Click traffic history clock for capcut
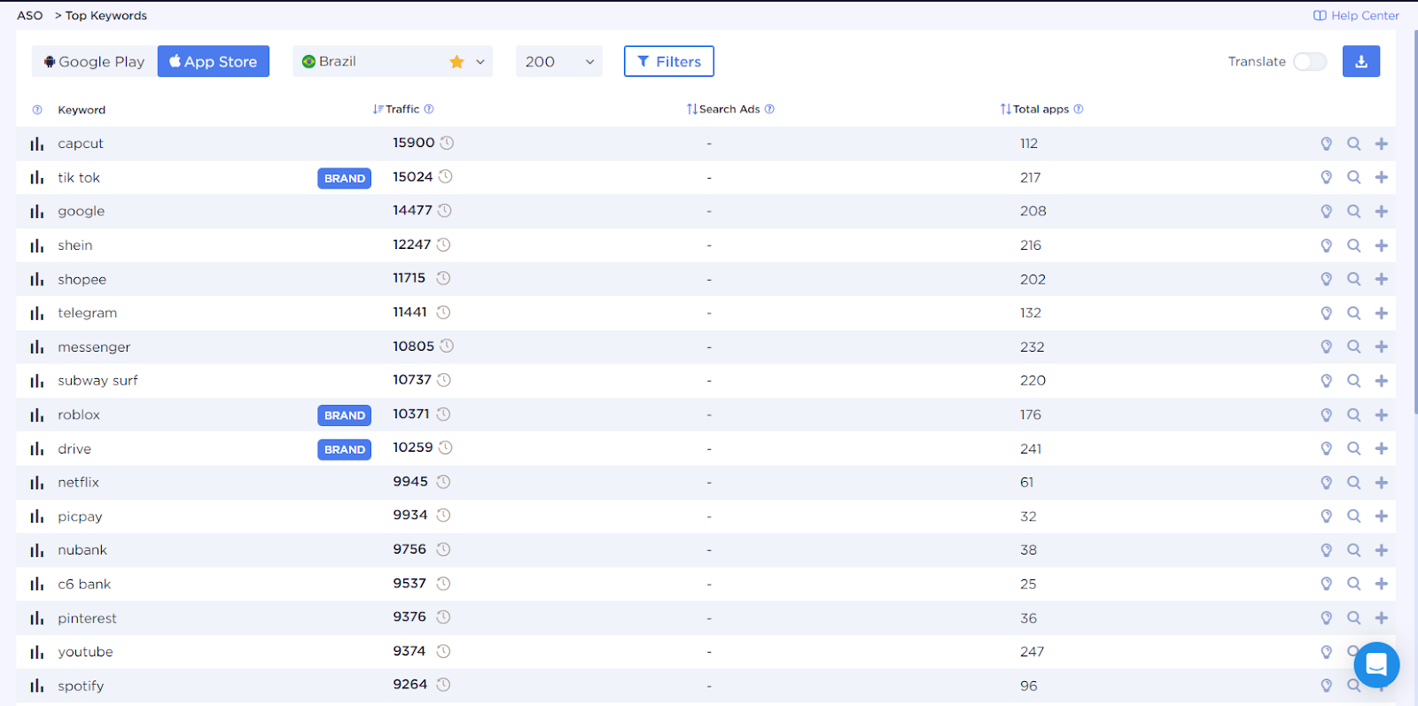 [x=448, y=143]
